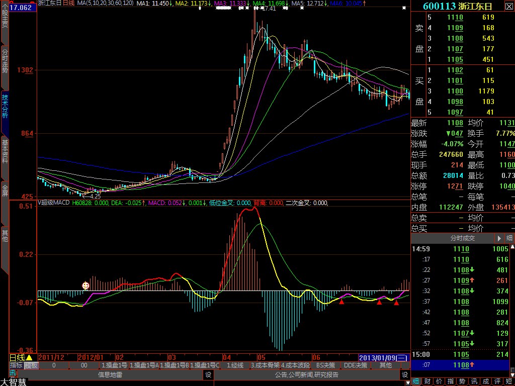Click the first red triangle signal on MACD
The height and width of the screenshot is (386, 515).
click(341, 302)
